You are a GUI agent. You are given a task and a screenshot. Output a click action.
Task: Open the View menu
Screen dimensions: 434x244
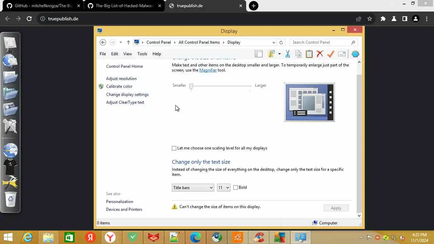point(127,54)
